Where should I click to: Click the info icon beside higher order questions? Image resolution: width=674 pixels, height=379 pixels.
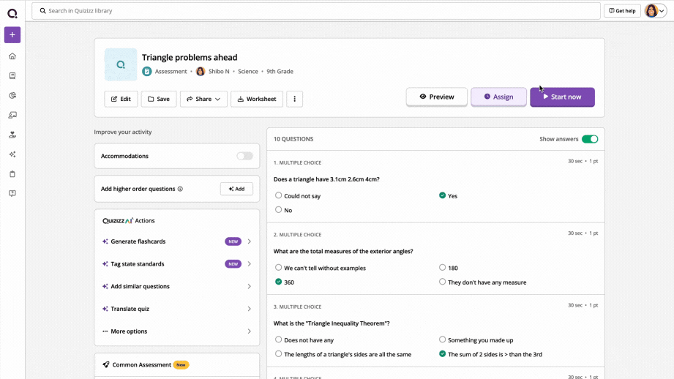pyautogui.click(x=180, y=189)
